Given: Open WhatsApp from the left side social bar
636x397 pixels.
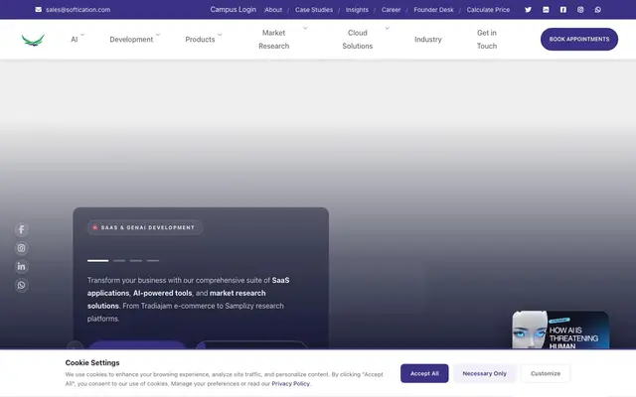Looking at the screenshot, I should pos(22,285).
